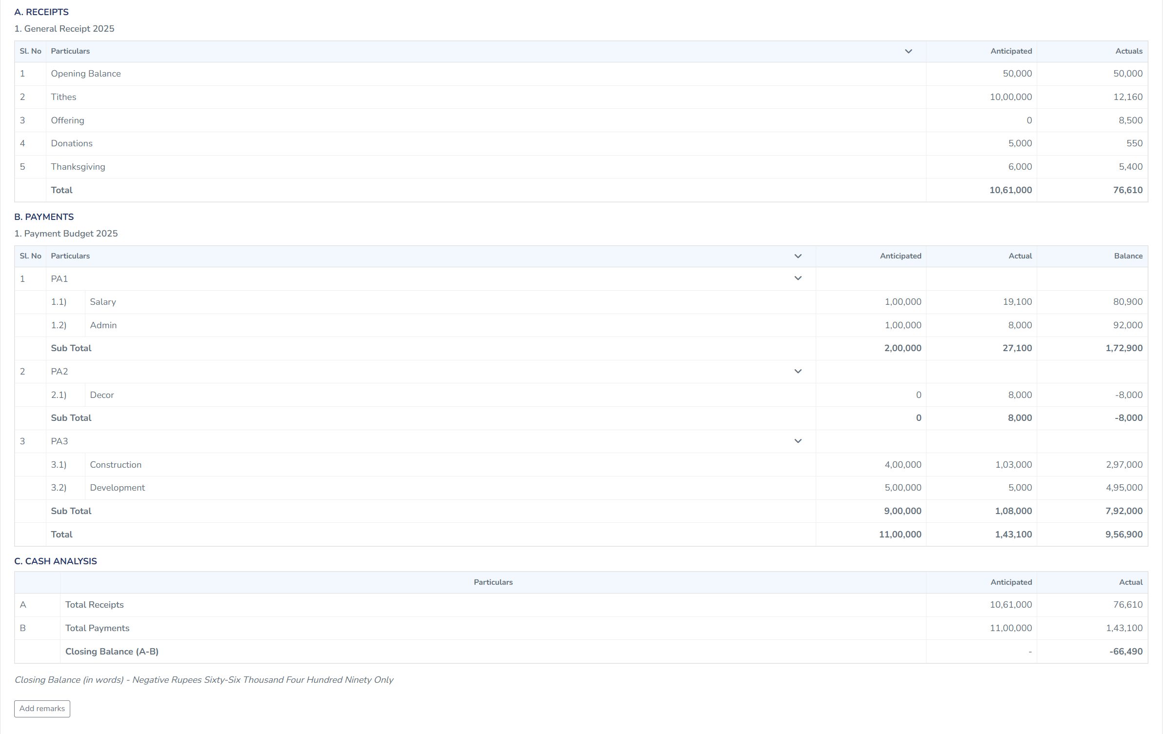The width and height of the screenshot is (1167, 734).
Task: Click Construction actual value 1,03,000
Action: click(1013, 465)
